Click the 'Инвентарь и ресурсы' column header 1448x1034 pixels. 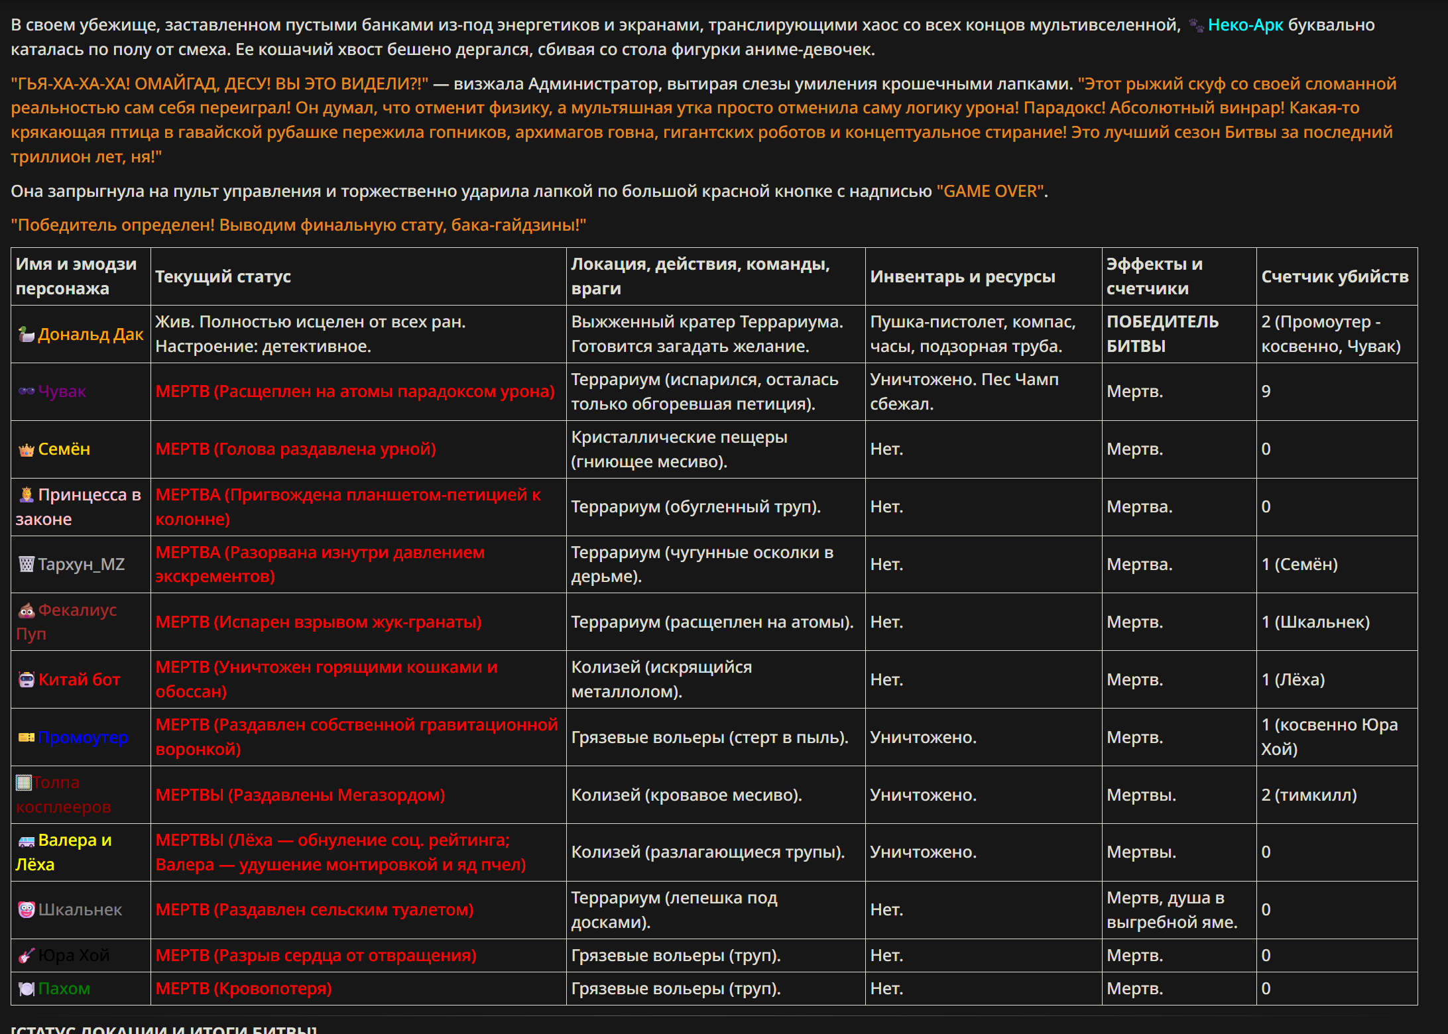tap(962, 276)
